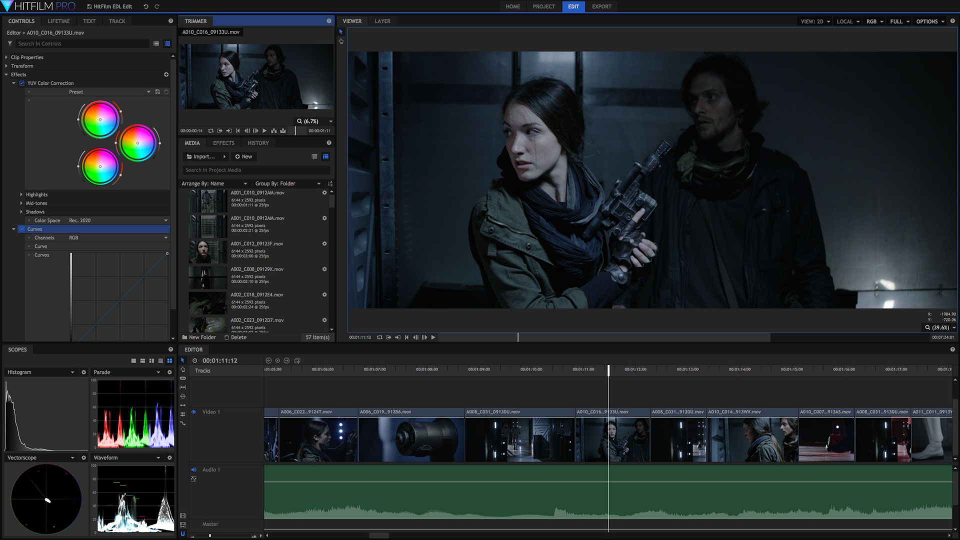
Task: Play the viewer footage
Action: 433,337
